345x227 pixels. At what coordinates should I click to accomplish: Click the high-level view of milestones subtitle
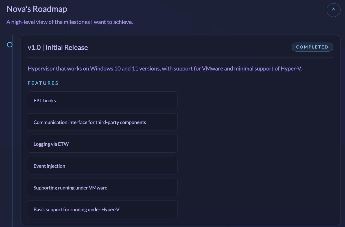click(x=69, y=22)
